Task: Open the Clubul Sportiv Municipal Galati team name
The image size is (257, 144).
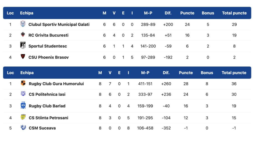Action: (x=59, y=24)
